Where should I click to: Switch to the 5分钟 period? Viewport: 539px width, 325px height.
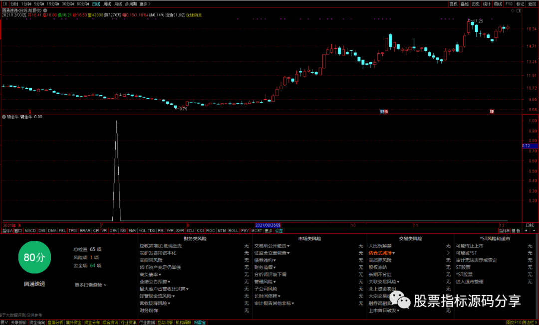pos(39,4)
